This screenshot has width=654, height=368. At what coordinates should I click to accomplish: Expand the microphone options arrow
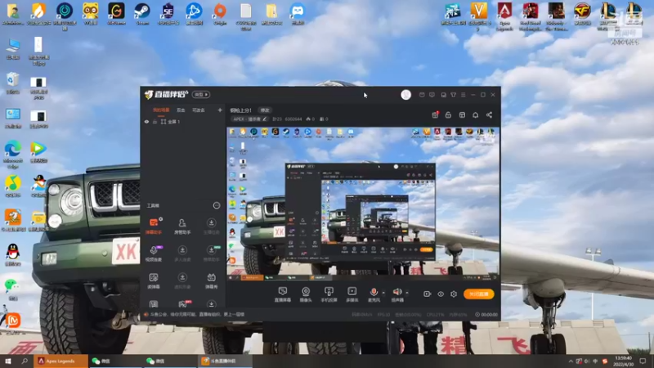[x=383, y=293]
